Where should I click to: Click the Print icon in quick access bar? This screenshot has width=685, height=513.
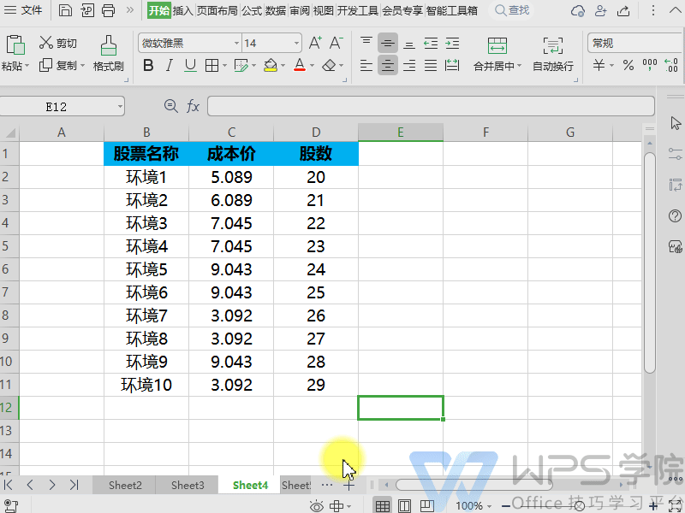(108, 11)
